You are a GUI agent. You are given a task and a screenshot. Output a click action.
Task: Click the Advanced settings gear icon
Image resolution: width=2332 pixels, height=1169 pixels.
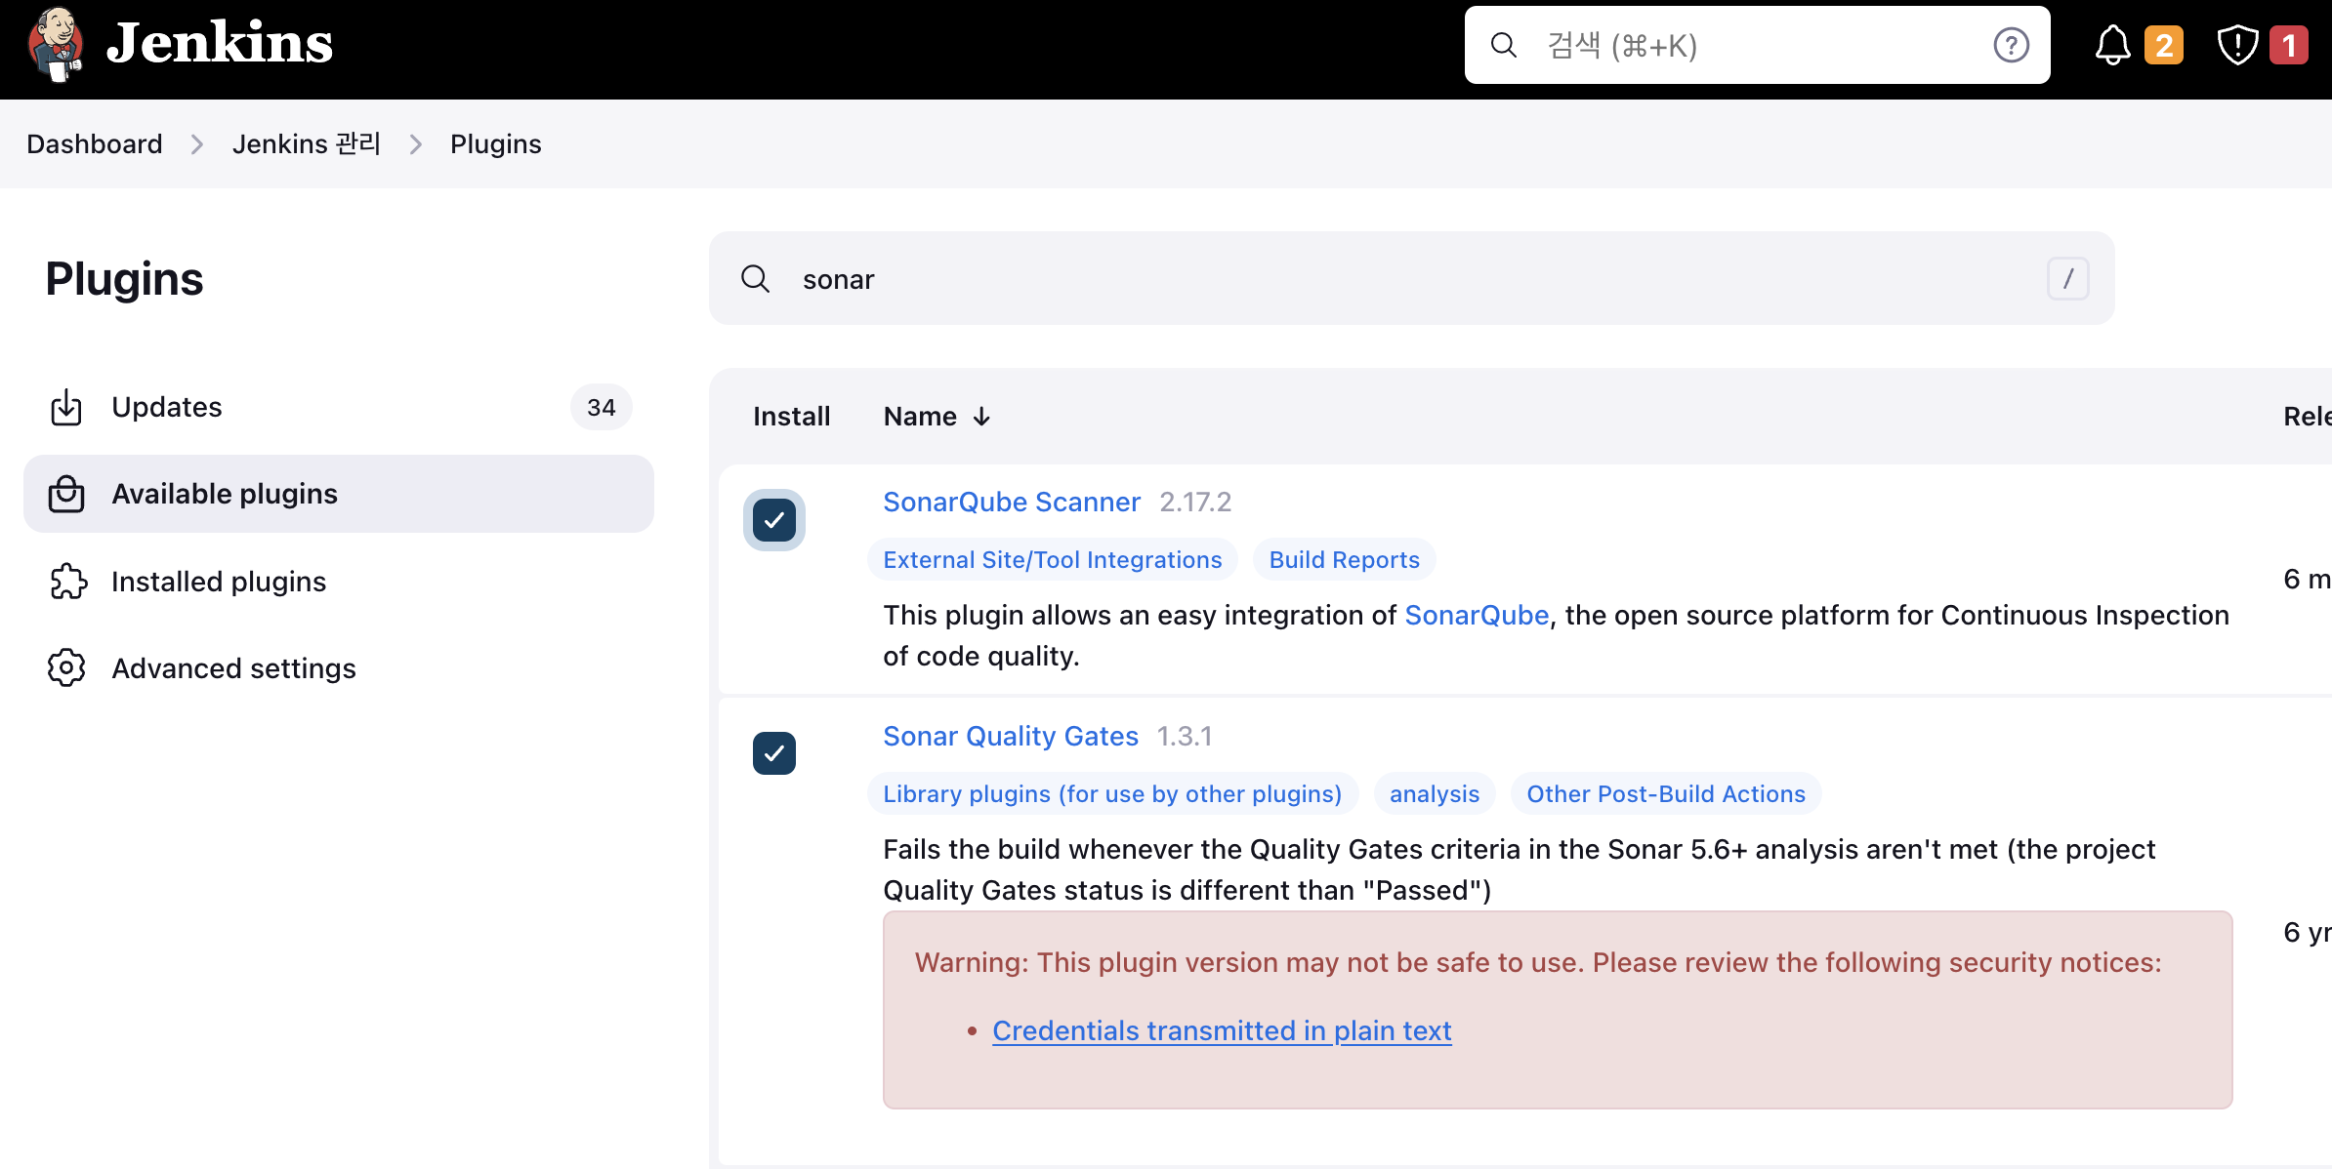(x=65, y=667)
